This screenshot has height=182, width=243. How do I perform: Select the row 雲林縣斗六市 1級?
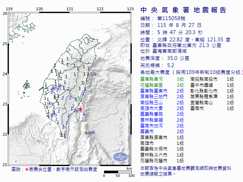pos(162,155)
